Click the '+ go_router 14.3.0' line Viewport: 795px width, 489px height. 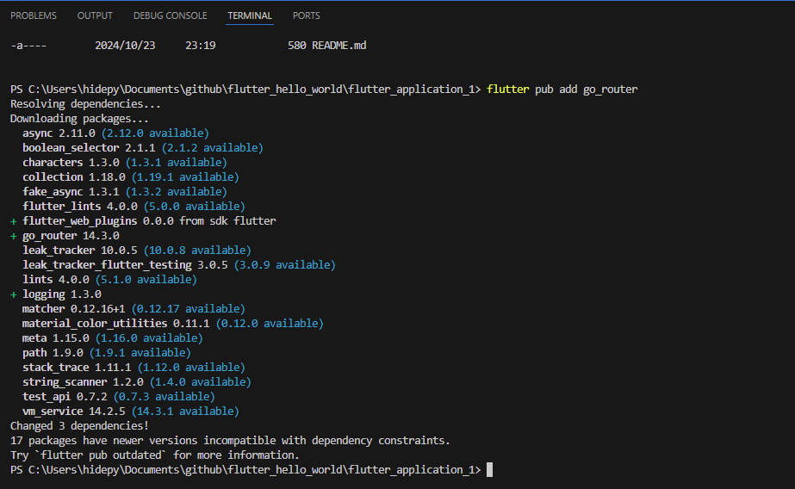65,236
